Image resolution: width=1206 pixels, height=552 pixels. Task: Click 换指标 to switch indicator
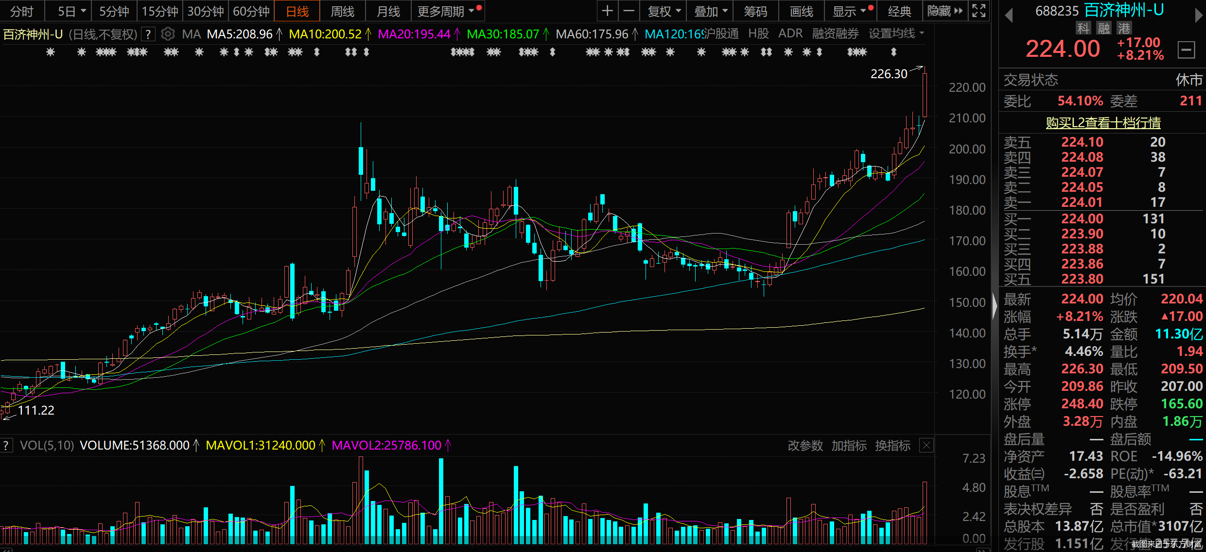892,445
